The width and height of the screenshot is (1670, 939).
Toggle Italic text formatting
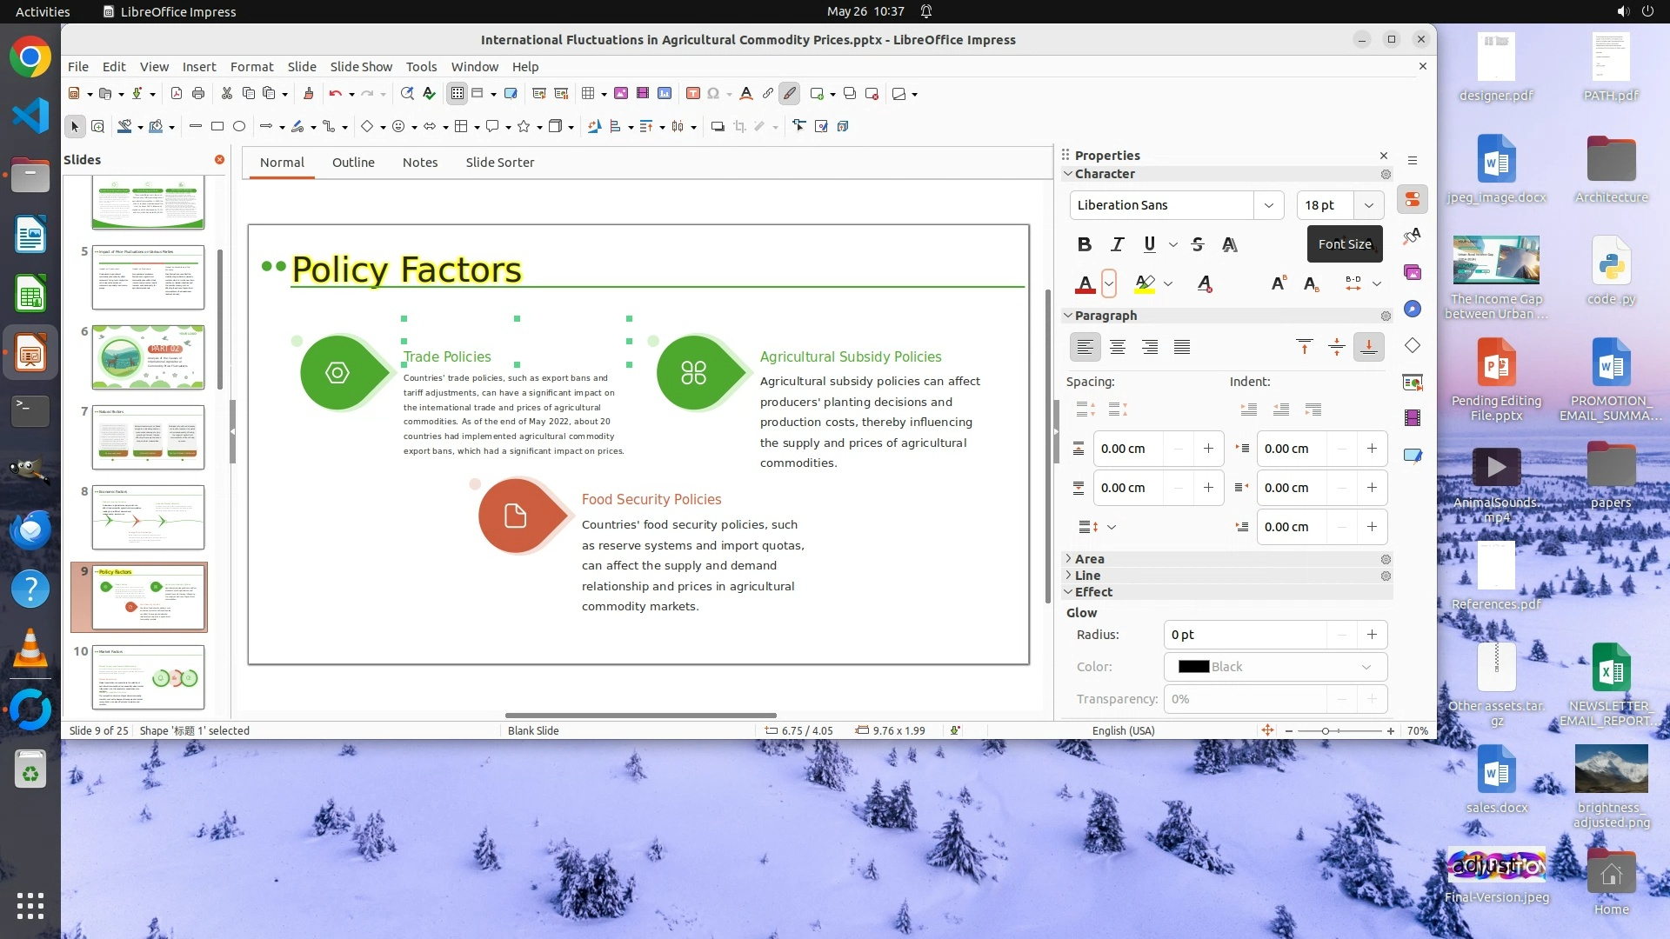coord(1118,245)
